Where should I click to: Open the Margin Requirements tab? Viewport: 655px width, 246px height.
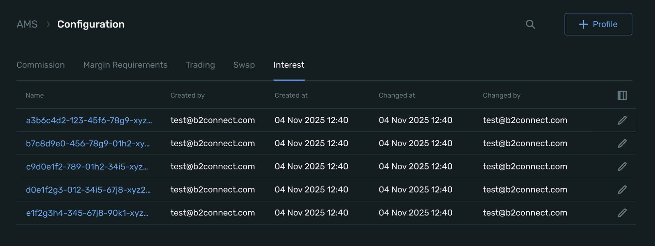125,65
